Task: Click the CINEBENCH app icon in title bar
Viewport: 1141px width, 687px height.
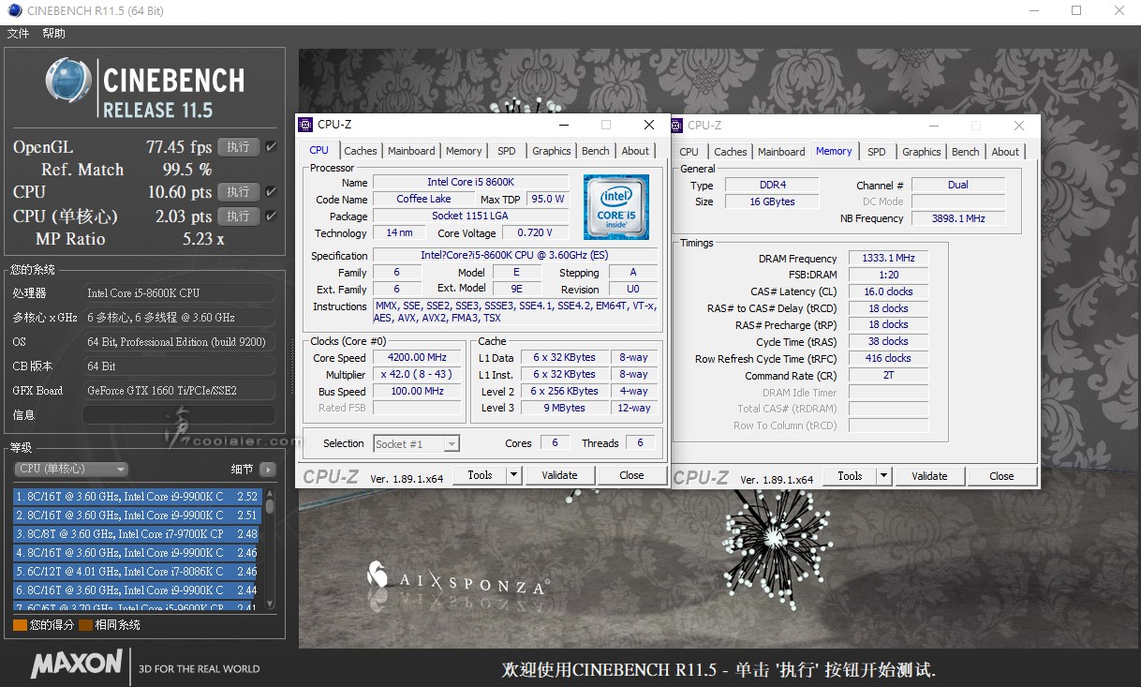Action: point(13,11)
